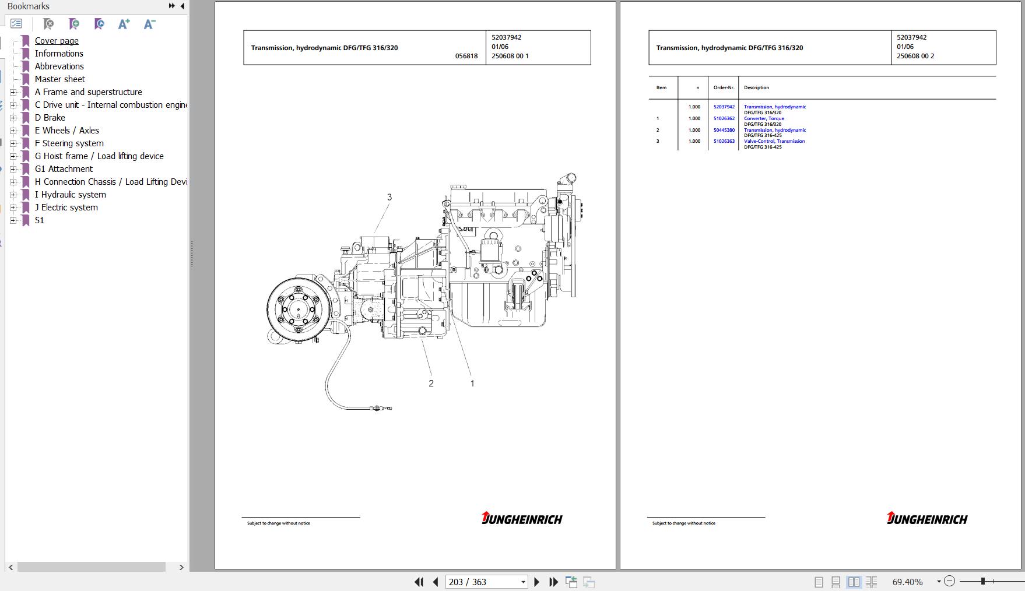Go to the next page arrow
This screenshot has height=591, width=1025.
point(537,582)
